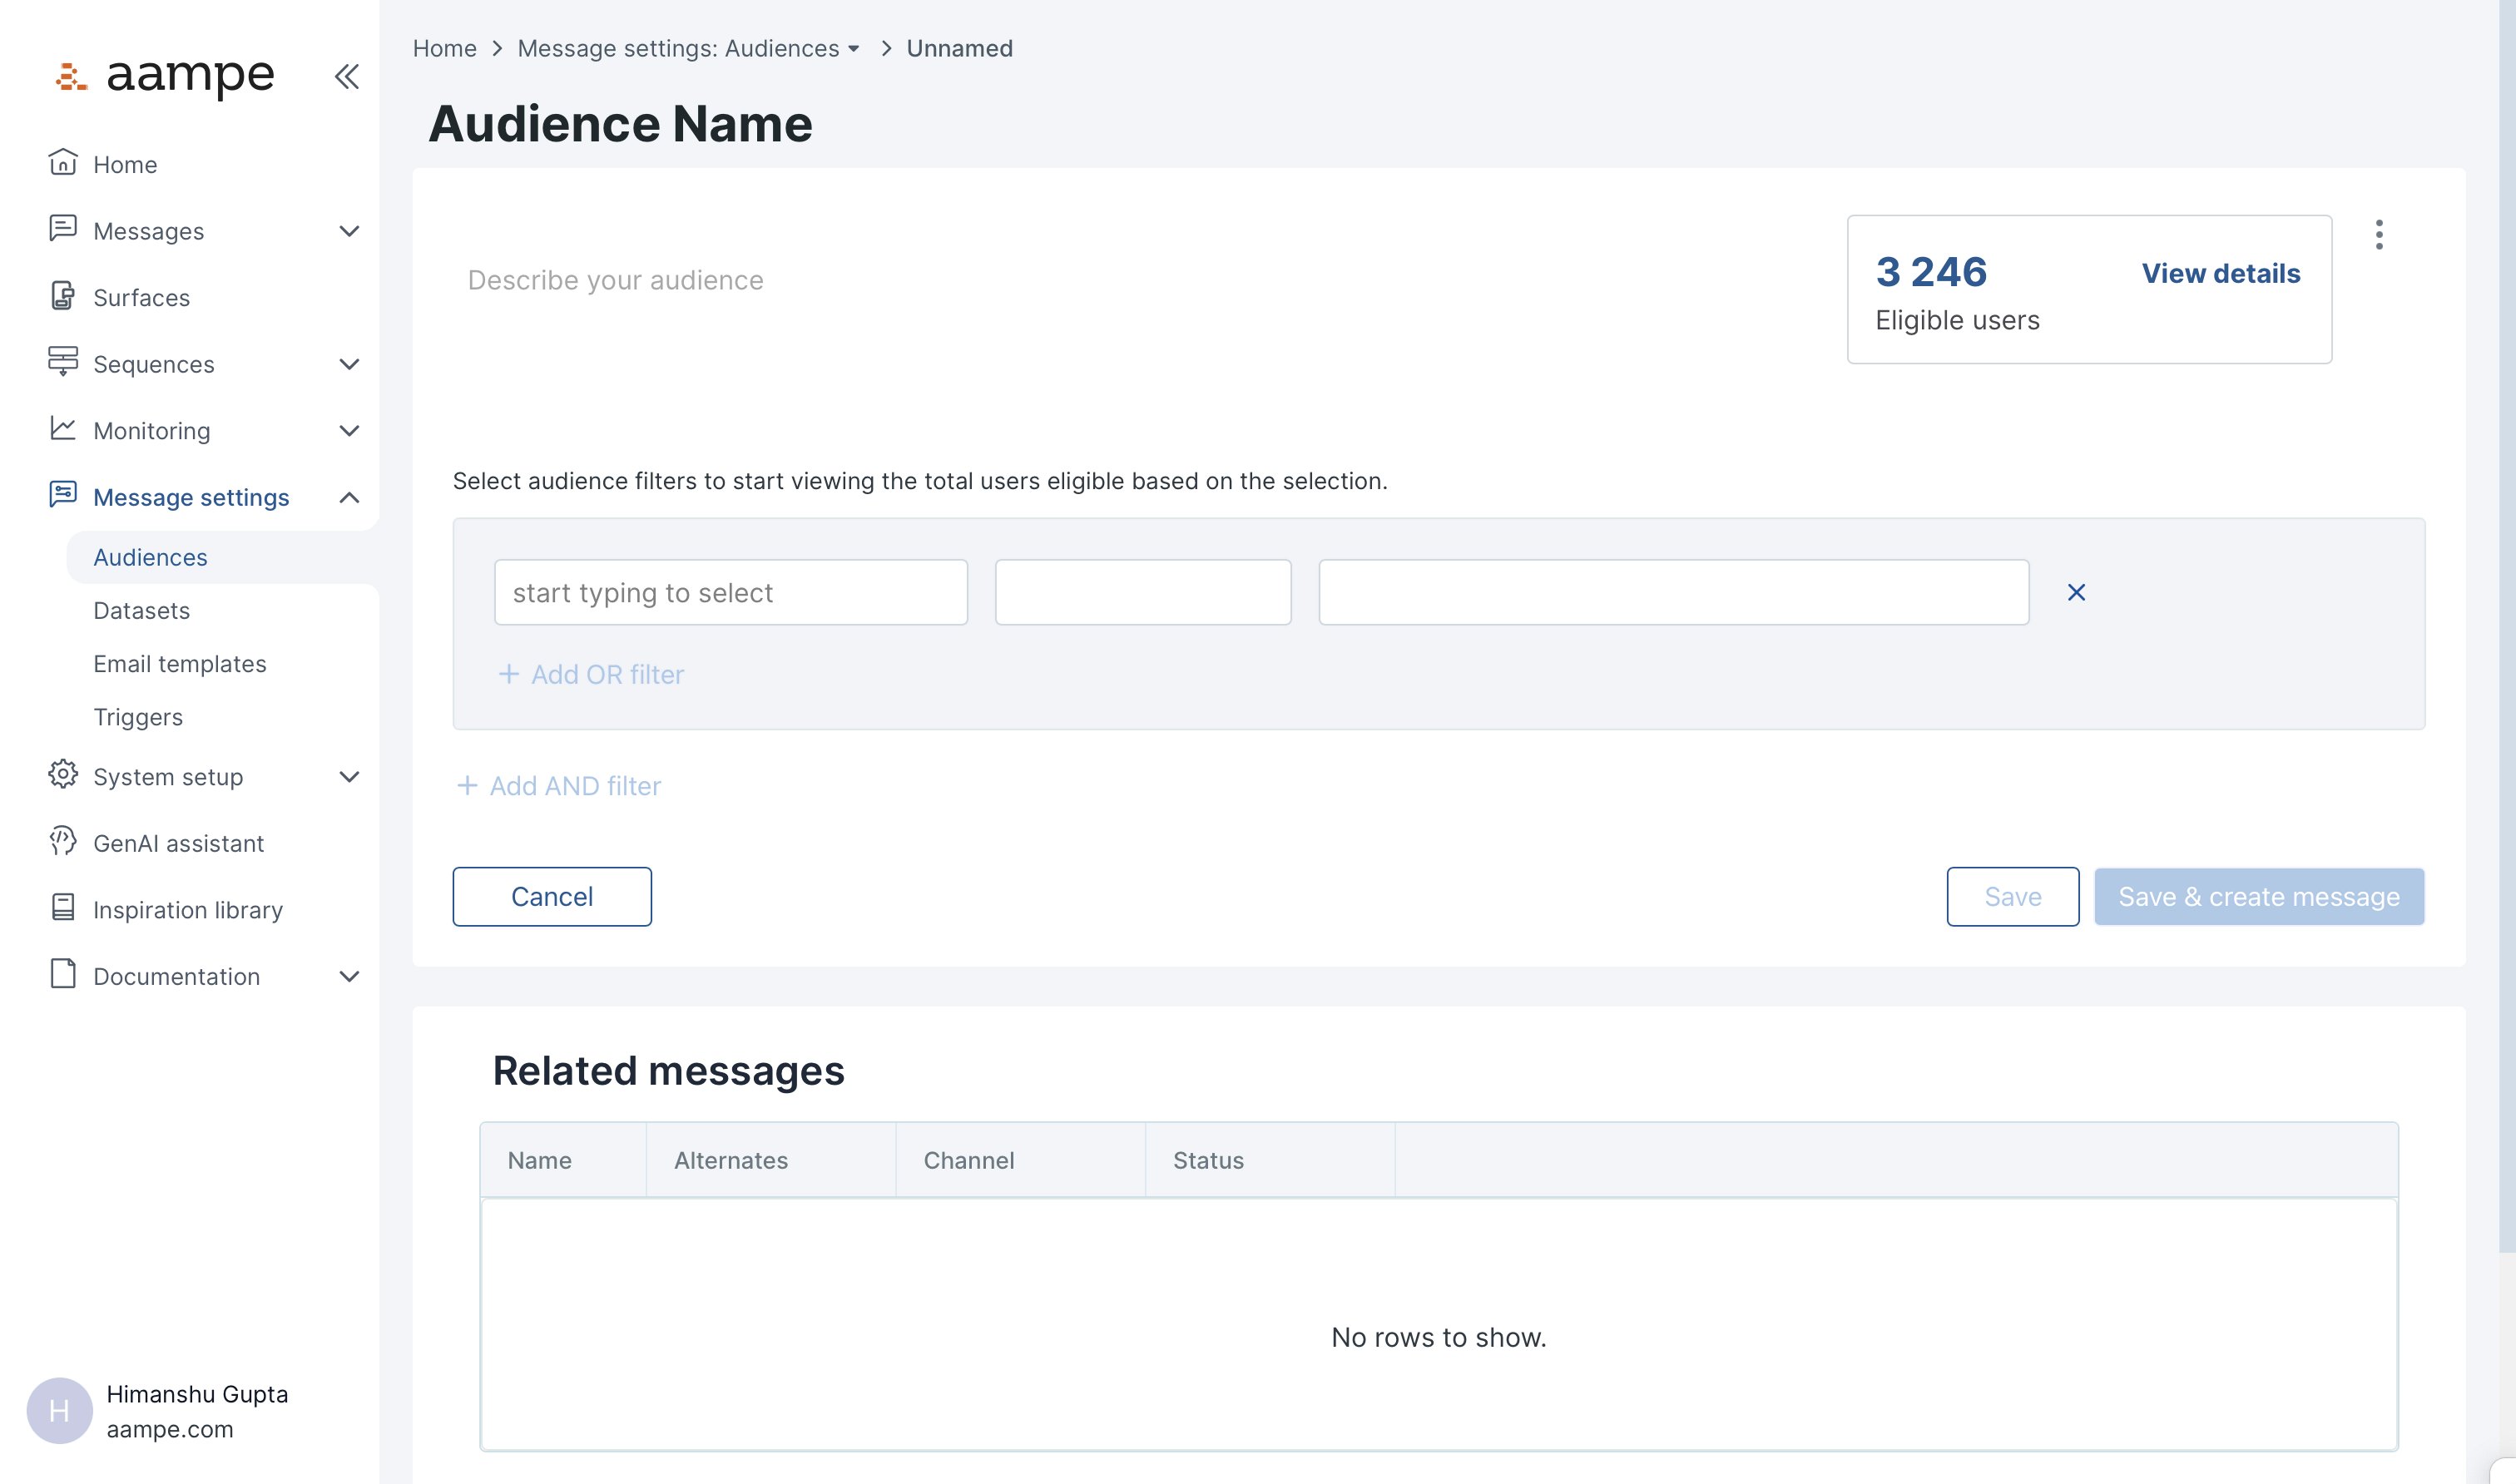The width and height of the screenshot is (2516, 1484).
Task: Collapse the Message settings chevron
Action: [349, 497]
